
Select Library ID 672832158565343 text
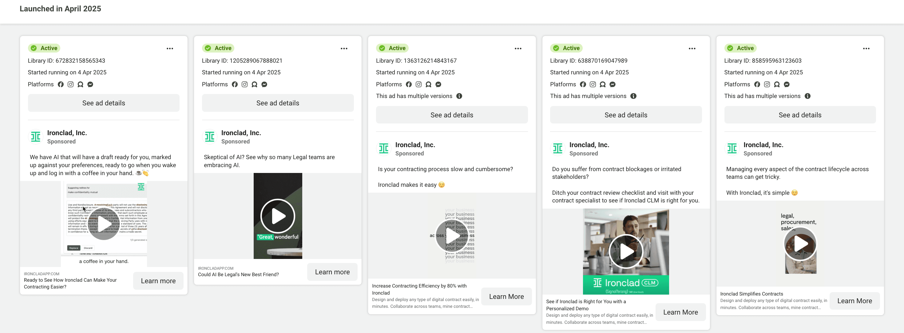pos(66,61)
